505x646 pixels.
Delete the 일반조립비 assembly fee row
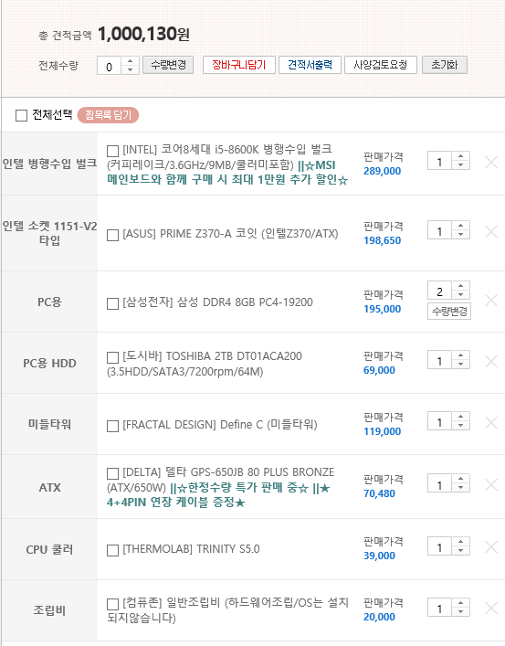[x=491, y=609]
